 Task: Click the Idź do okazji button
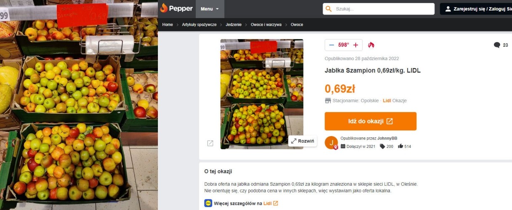371,121
